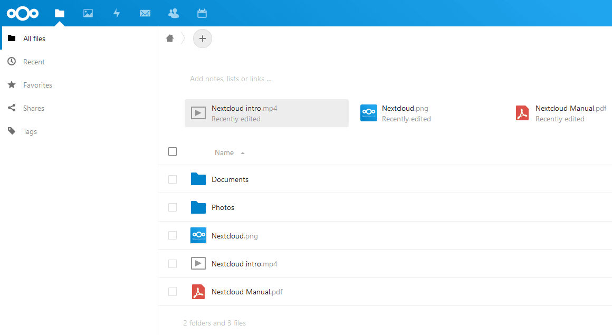Open the new file plus menu
The width and height of the screenshot is (612, 335).
[x=203, y=38]
